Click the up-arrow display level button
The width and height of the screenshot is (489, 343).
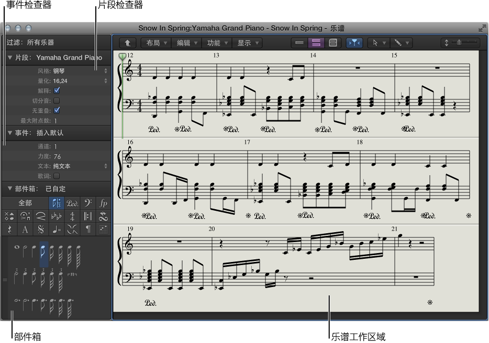pos(127,43)
